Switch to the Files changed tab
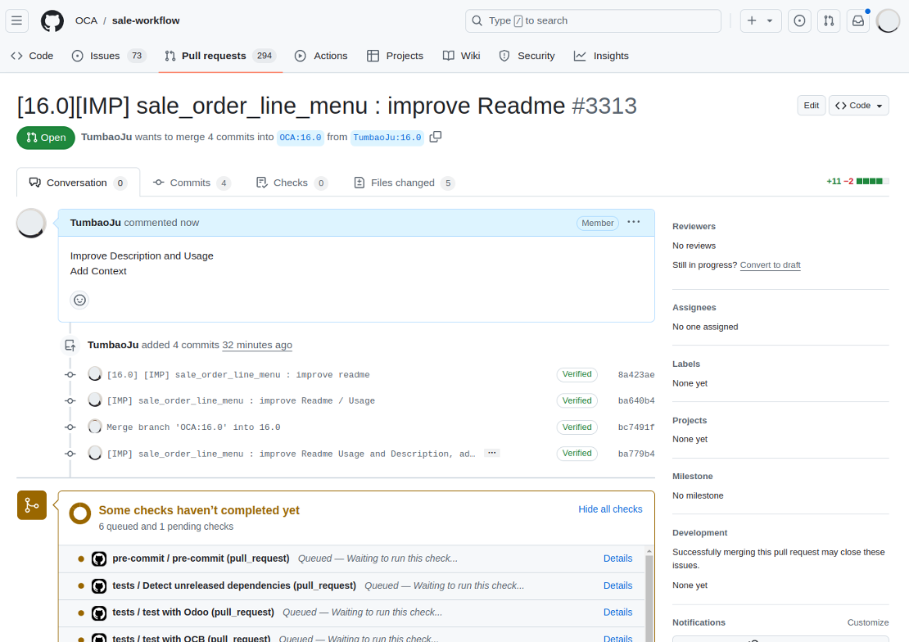 403,183
